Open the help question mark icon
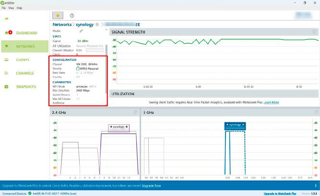Viewport: 320px width, 196px height. pos(72,15)
